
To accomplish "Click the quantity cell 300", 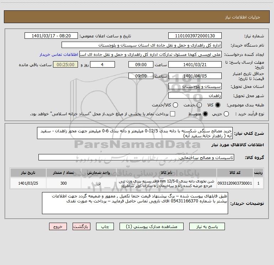I will [64, 183].
